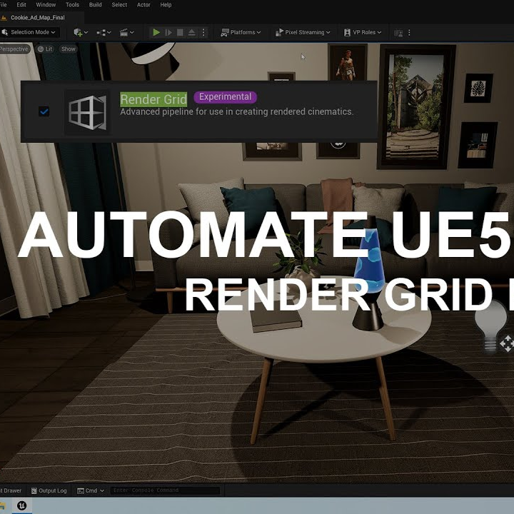
Task: Open toolbar overflow three-dot menu
Action: pyautogui.click(x=409, y=33)
